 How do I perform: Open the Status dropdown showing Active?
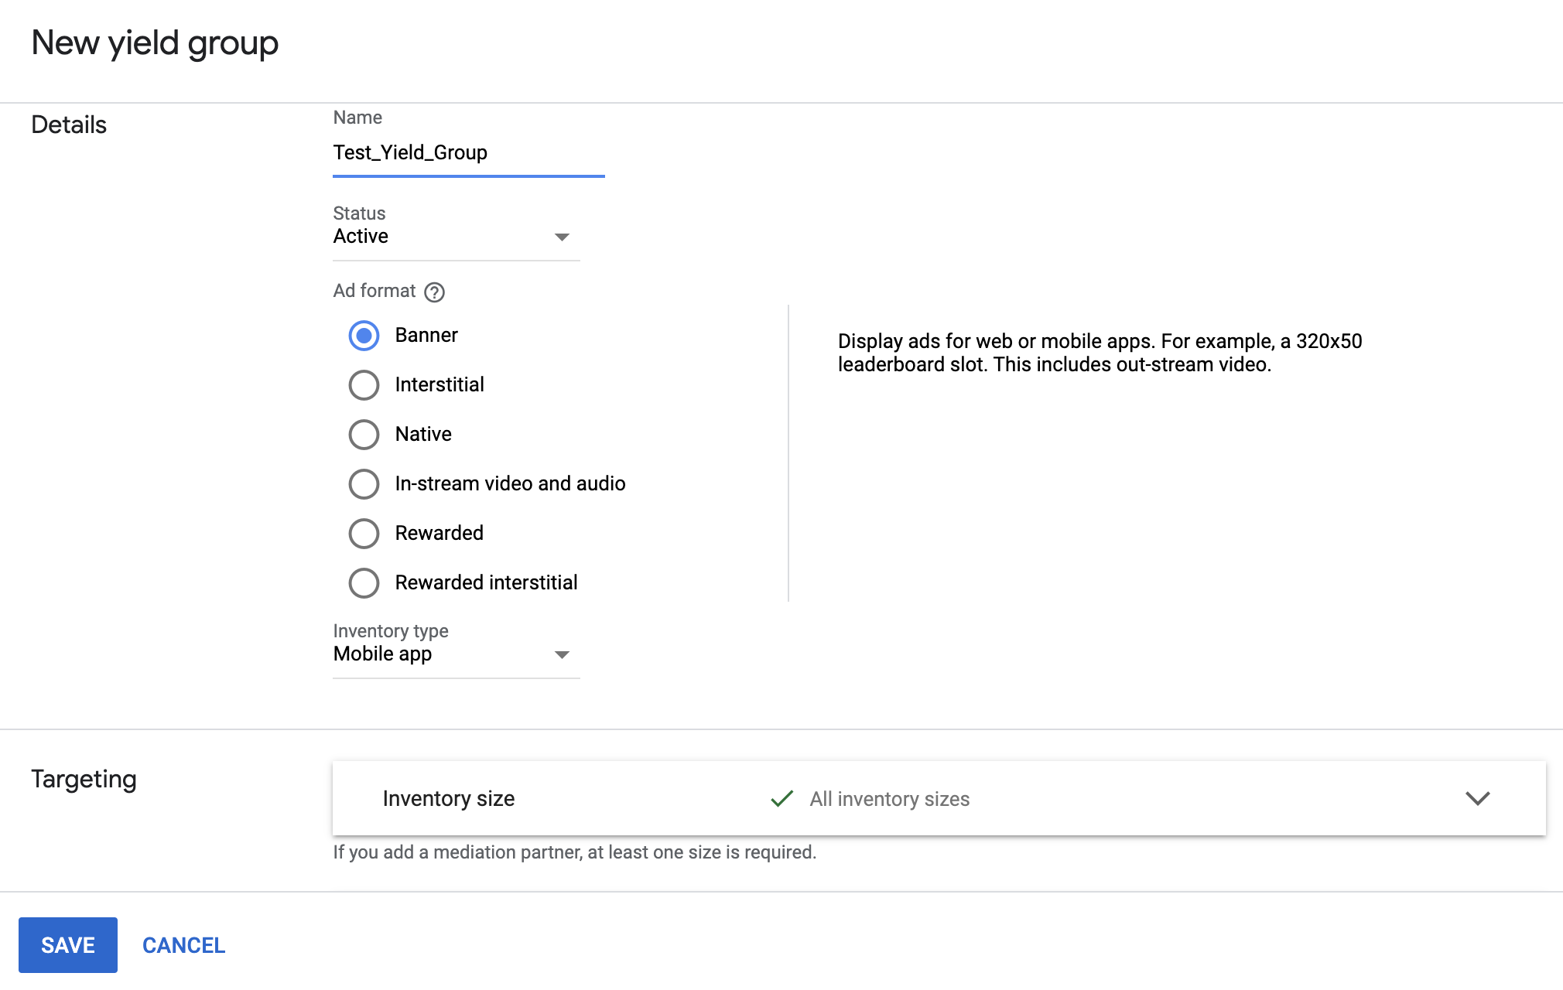(455, 236)
